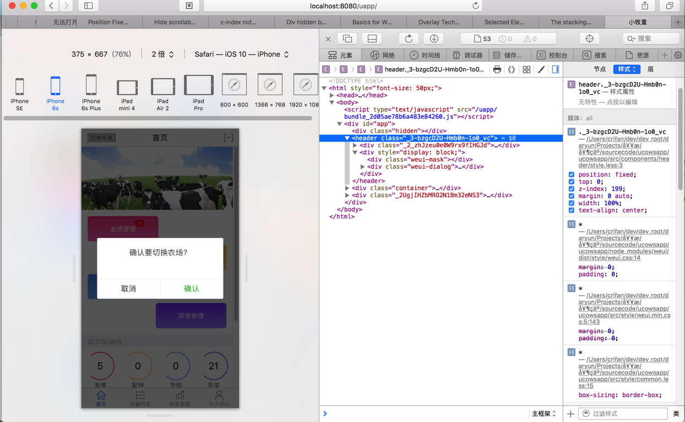This screenshot has width=685, height=422.
Task: Click 取消 to dismiss the dialog
Action: coord(128,288)
